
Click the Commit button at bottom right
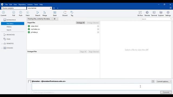pos(166,92)
